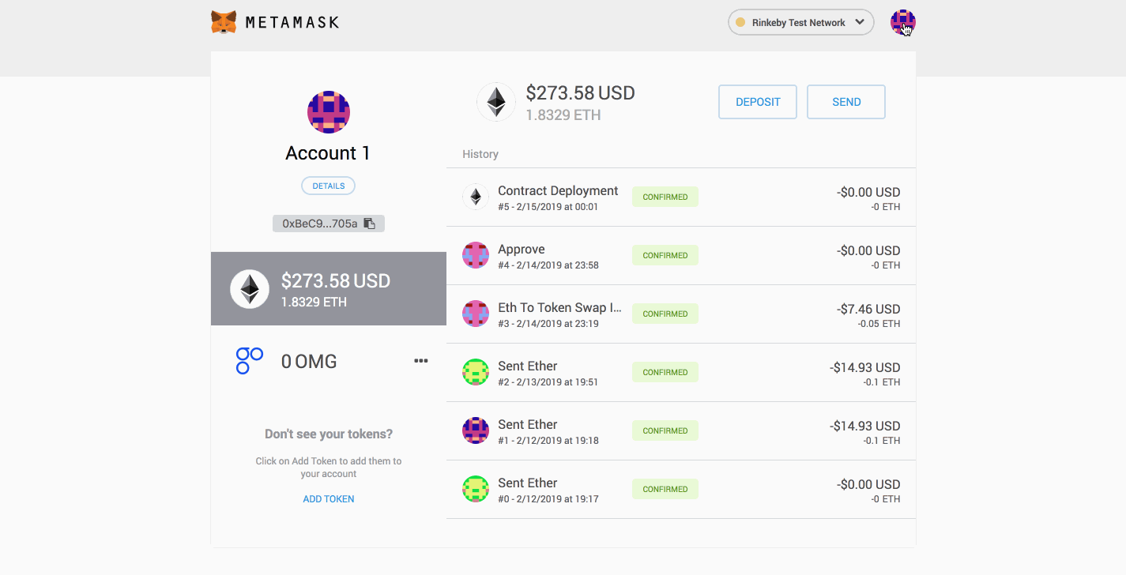The width and height of the screenshot is (1126, 575).
Task: Open account DETAILS button
Action: [329, 186]
